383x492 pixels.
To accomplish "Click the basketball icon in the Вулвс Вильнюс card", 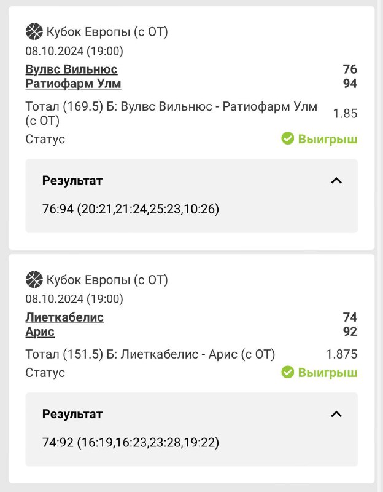I will (x=34, y=31).
